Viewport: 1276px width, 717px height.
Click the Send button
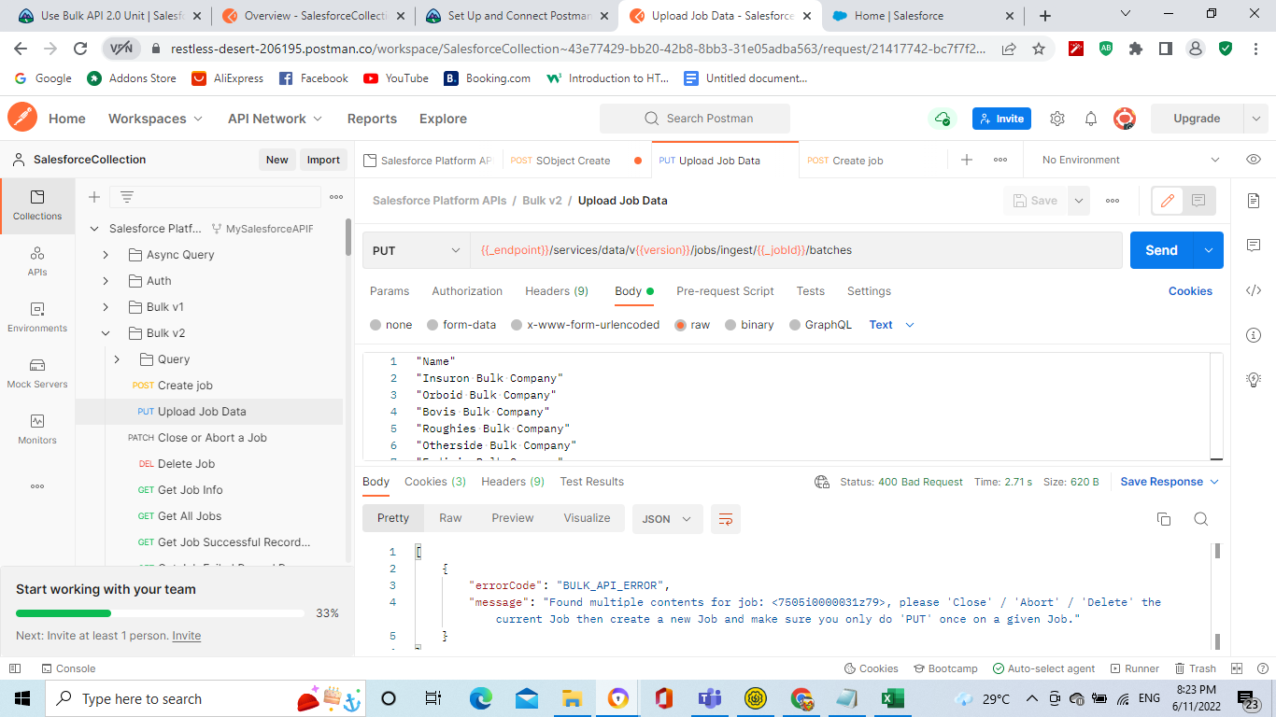coord(1161,250)
